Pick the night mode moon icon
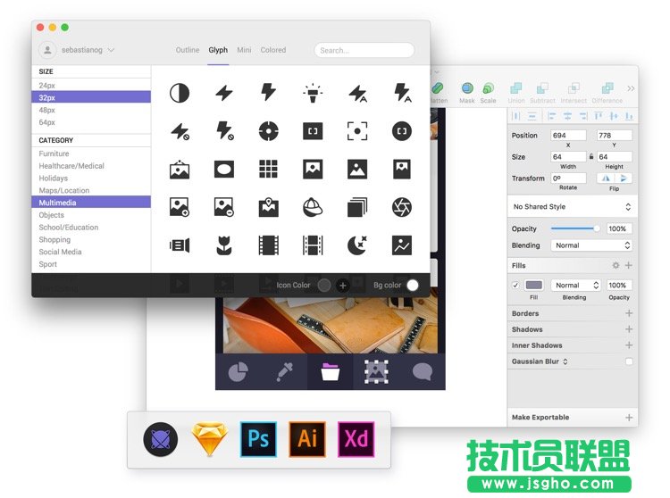Image resolution: width=670 pixels, height=498 pixels. click(357, 245)
